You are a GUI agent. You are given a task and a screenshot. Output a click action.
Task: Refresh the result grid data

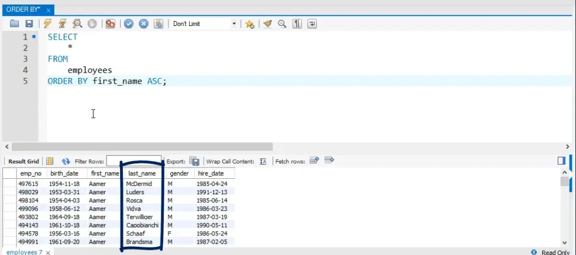click(x=66, y=161)
